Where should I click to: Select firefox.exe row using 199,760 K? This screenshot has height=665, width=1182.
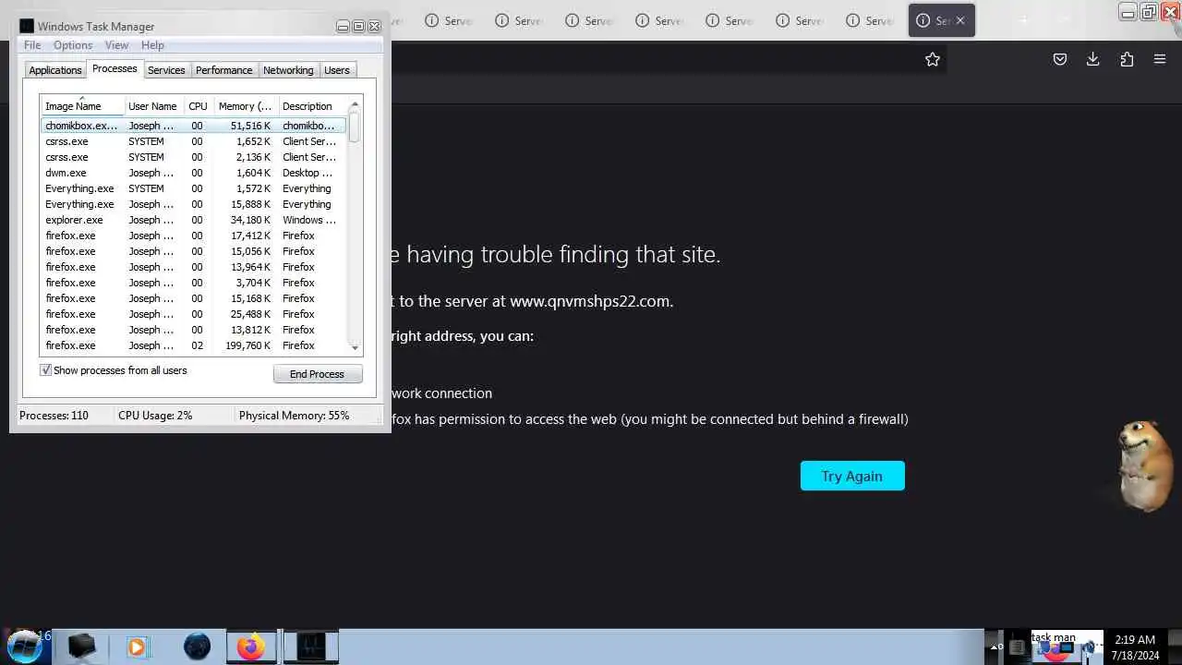[x=193, y=345]
